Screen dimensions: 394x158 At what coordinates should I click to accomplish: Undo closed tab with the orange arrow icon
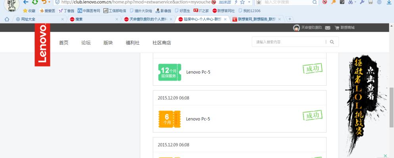pos(44,2)
